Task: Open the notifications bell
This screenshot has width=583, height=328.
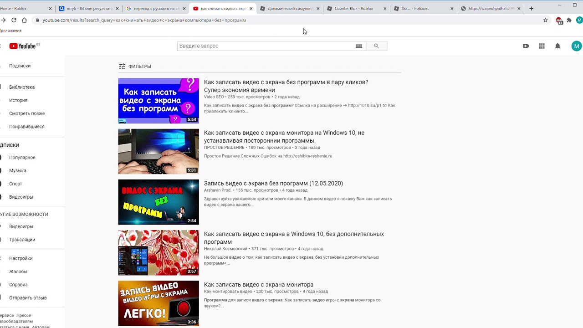Action: (x=557, y=46)
